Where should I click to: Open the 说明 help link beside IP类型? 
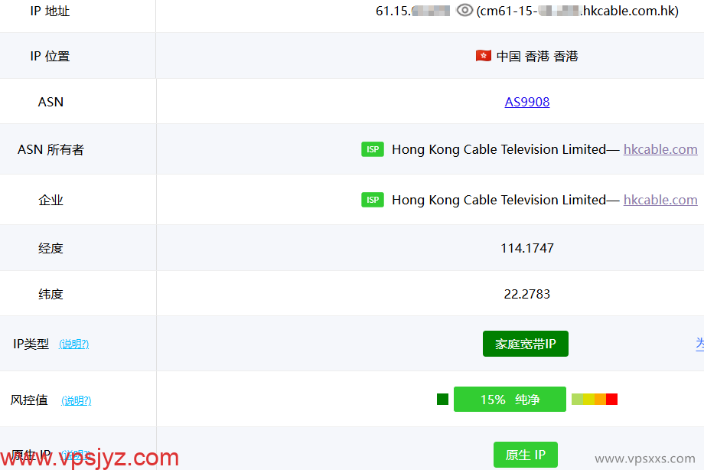click(x=75, y=344)
